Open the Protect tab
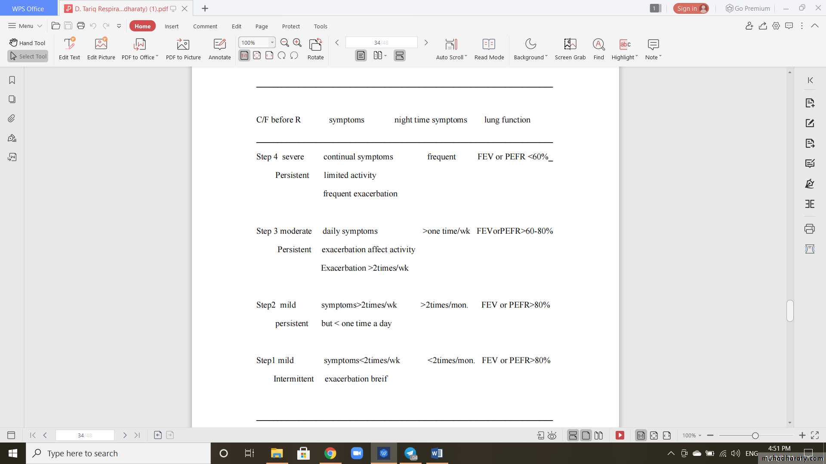 click(291, 26)
